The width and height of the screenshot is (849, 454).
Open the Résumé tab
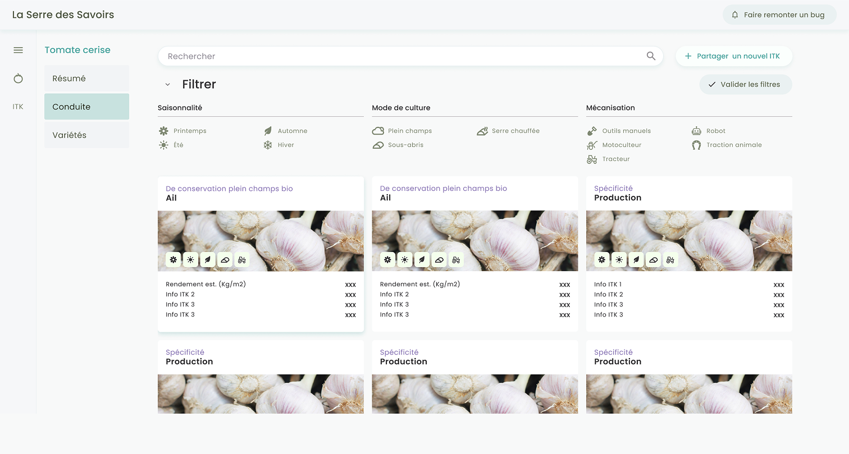point(86,79)
